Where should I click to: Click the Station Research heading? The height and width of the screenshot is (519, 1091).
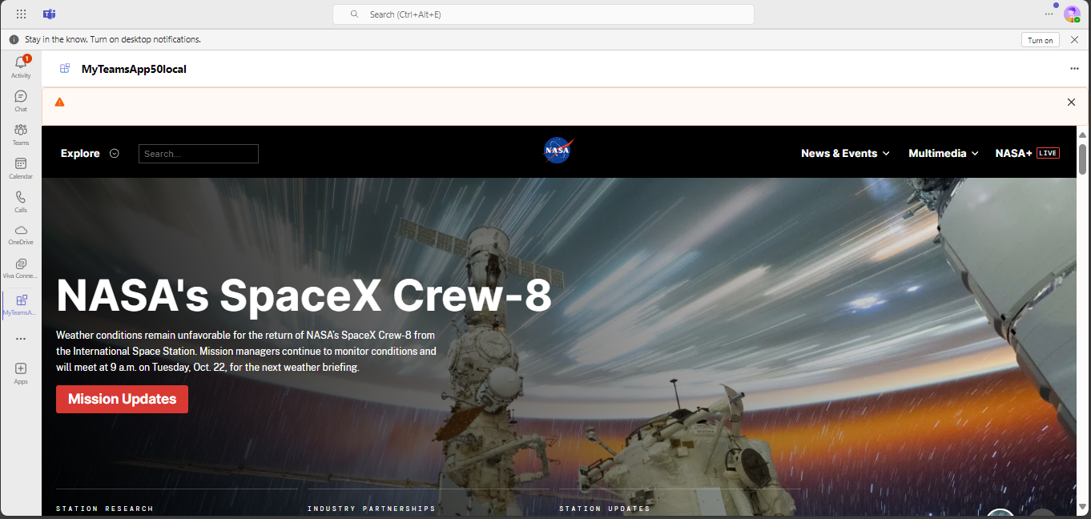(x=105, y=509)
